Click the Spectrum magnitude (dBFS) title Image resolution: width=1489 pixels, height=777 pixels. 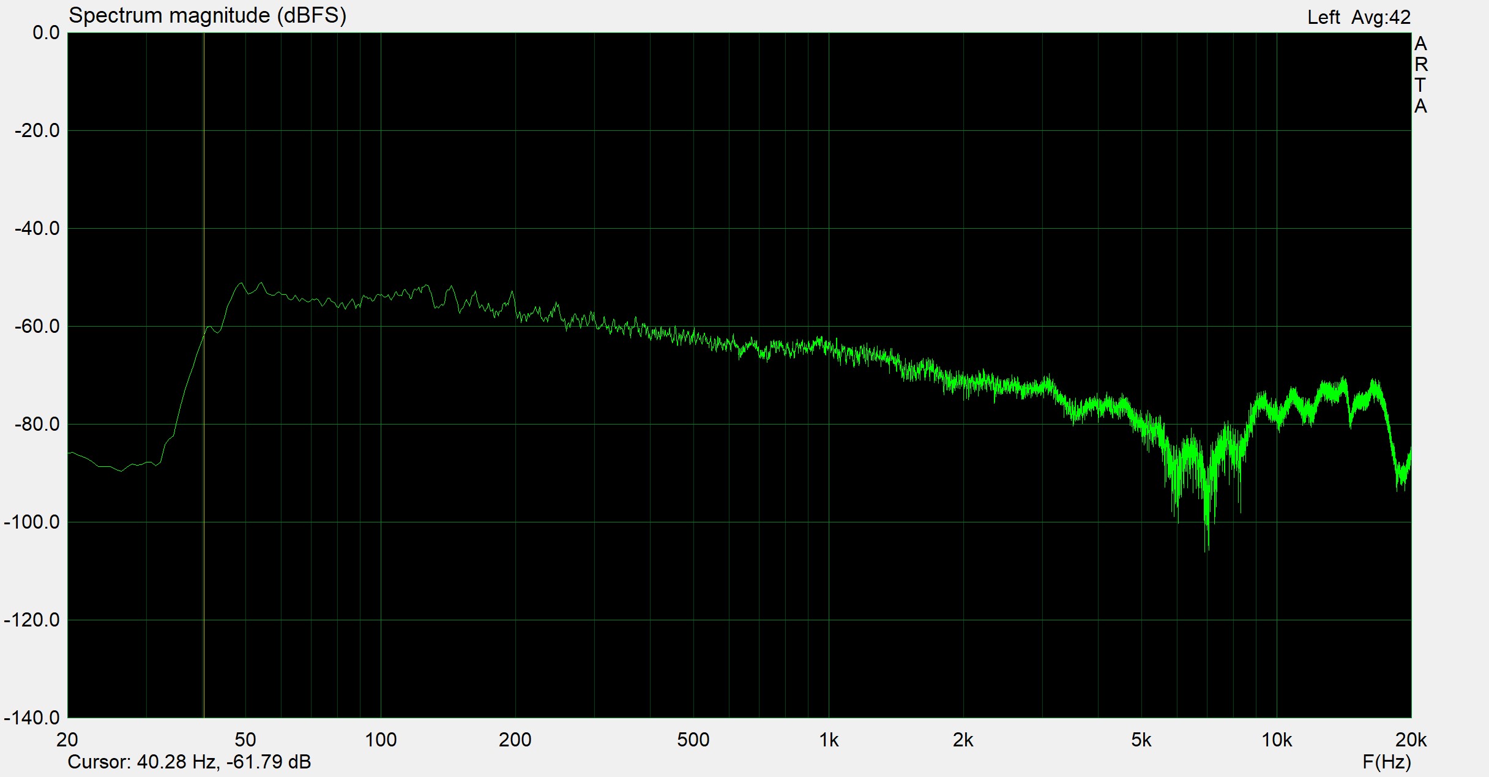(x=207, y=15)
